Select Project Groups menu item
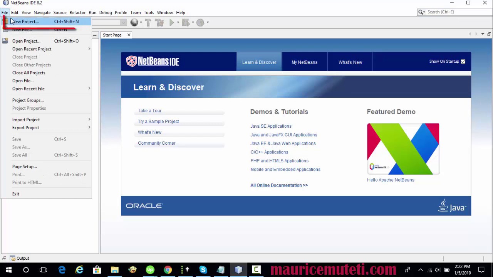 (x=46, y=100)
